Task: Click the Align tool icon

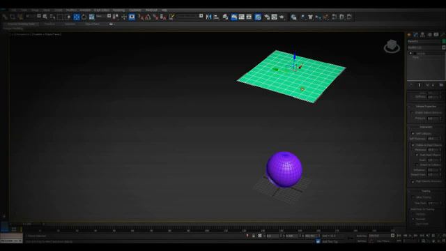Action: tap(216, 17)
